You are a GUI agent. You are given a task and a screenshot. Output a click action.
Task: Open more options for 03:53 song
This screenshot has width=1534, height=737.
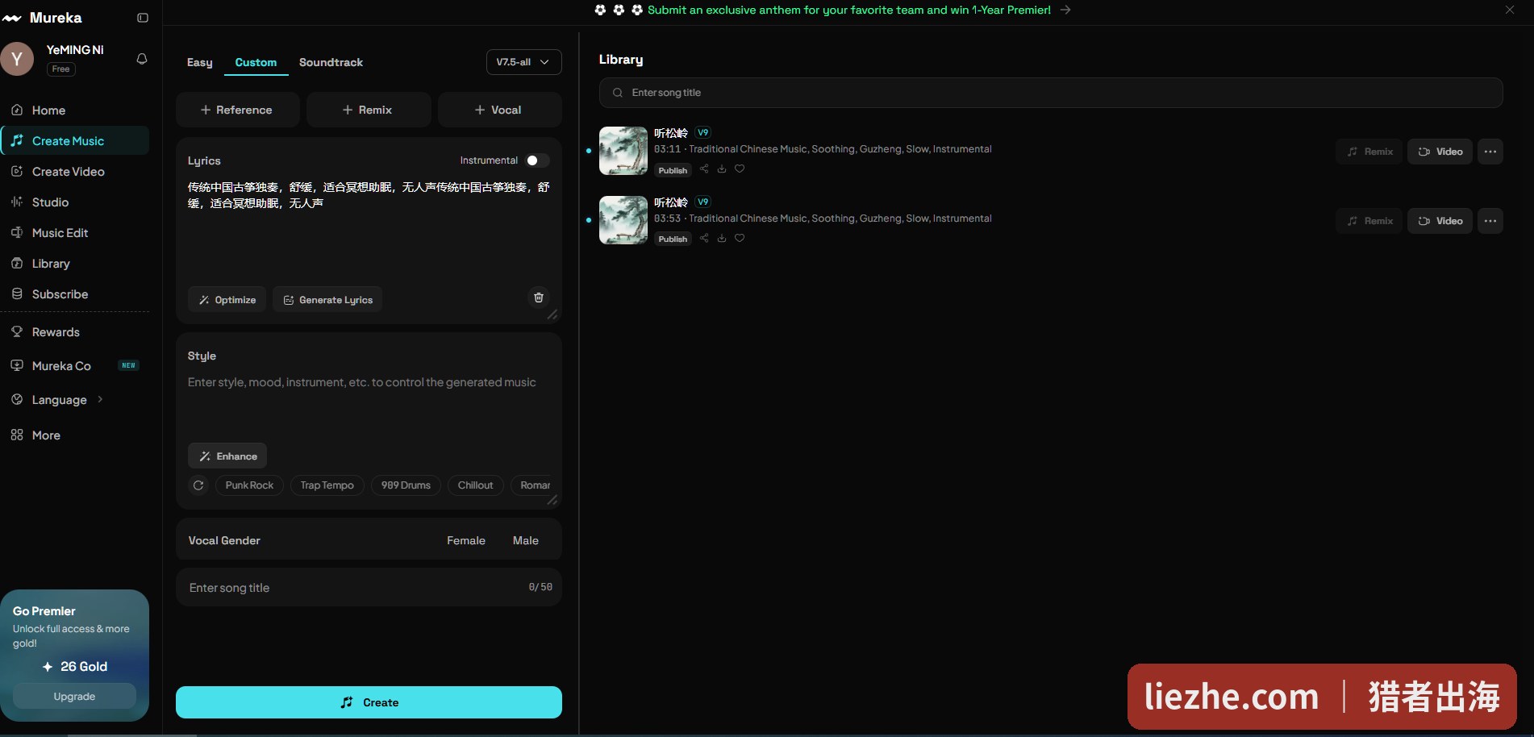point(1490,221)
